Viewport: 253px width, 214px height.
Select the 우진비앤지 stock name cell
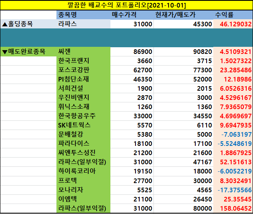[83, 97]
